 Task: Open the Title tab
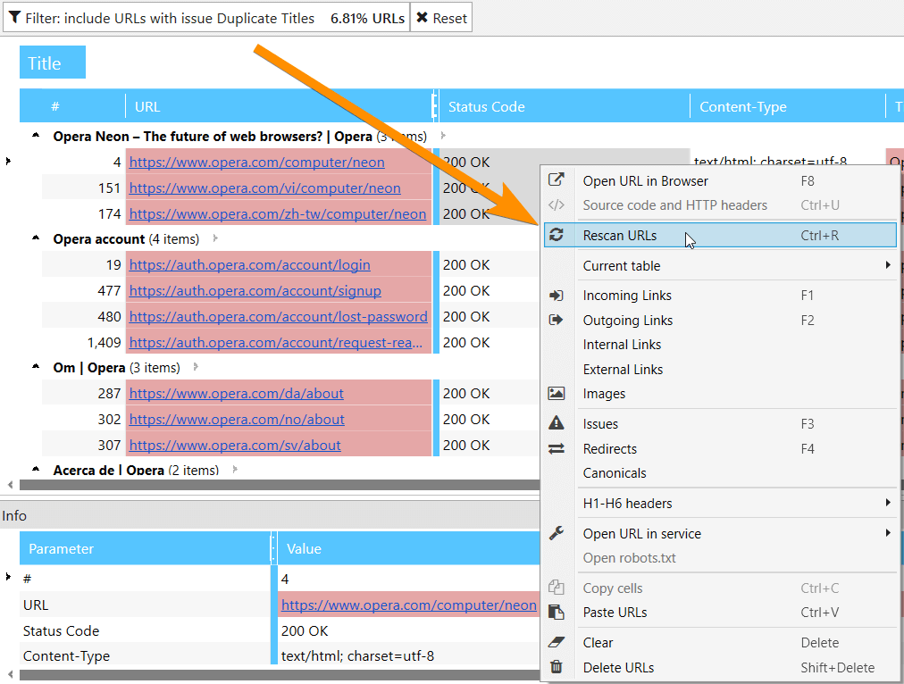point(53,63)
